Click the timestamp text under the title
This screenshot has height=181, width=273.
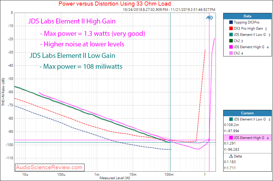coord(169,10)
